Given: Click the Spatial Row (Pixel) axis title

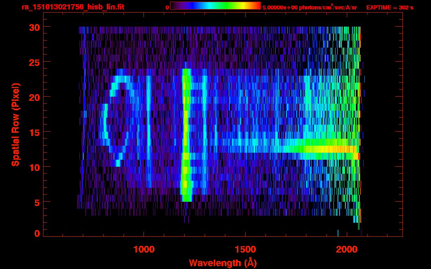Looking at the screenshot, I should click(15, 124).
